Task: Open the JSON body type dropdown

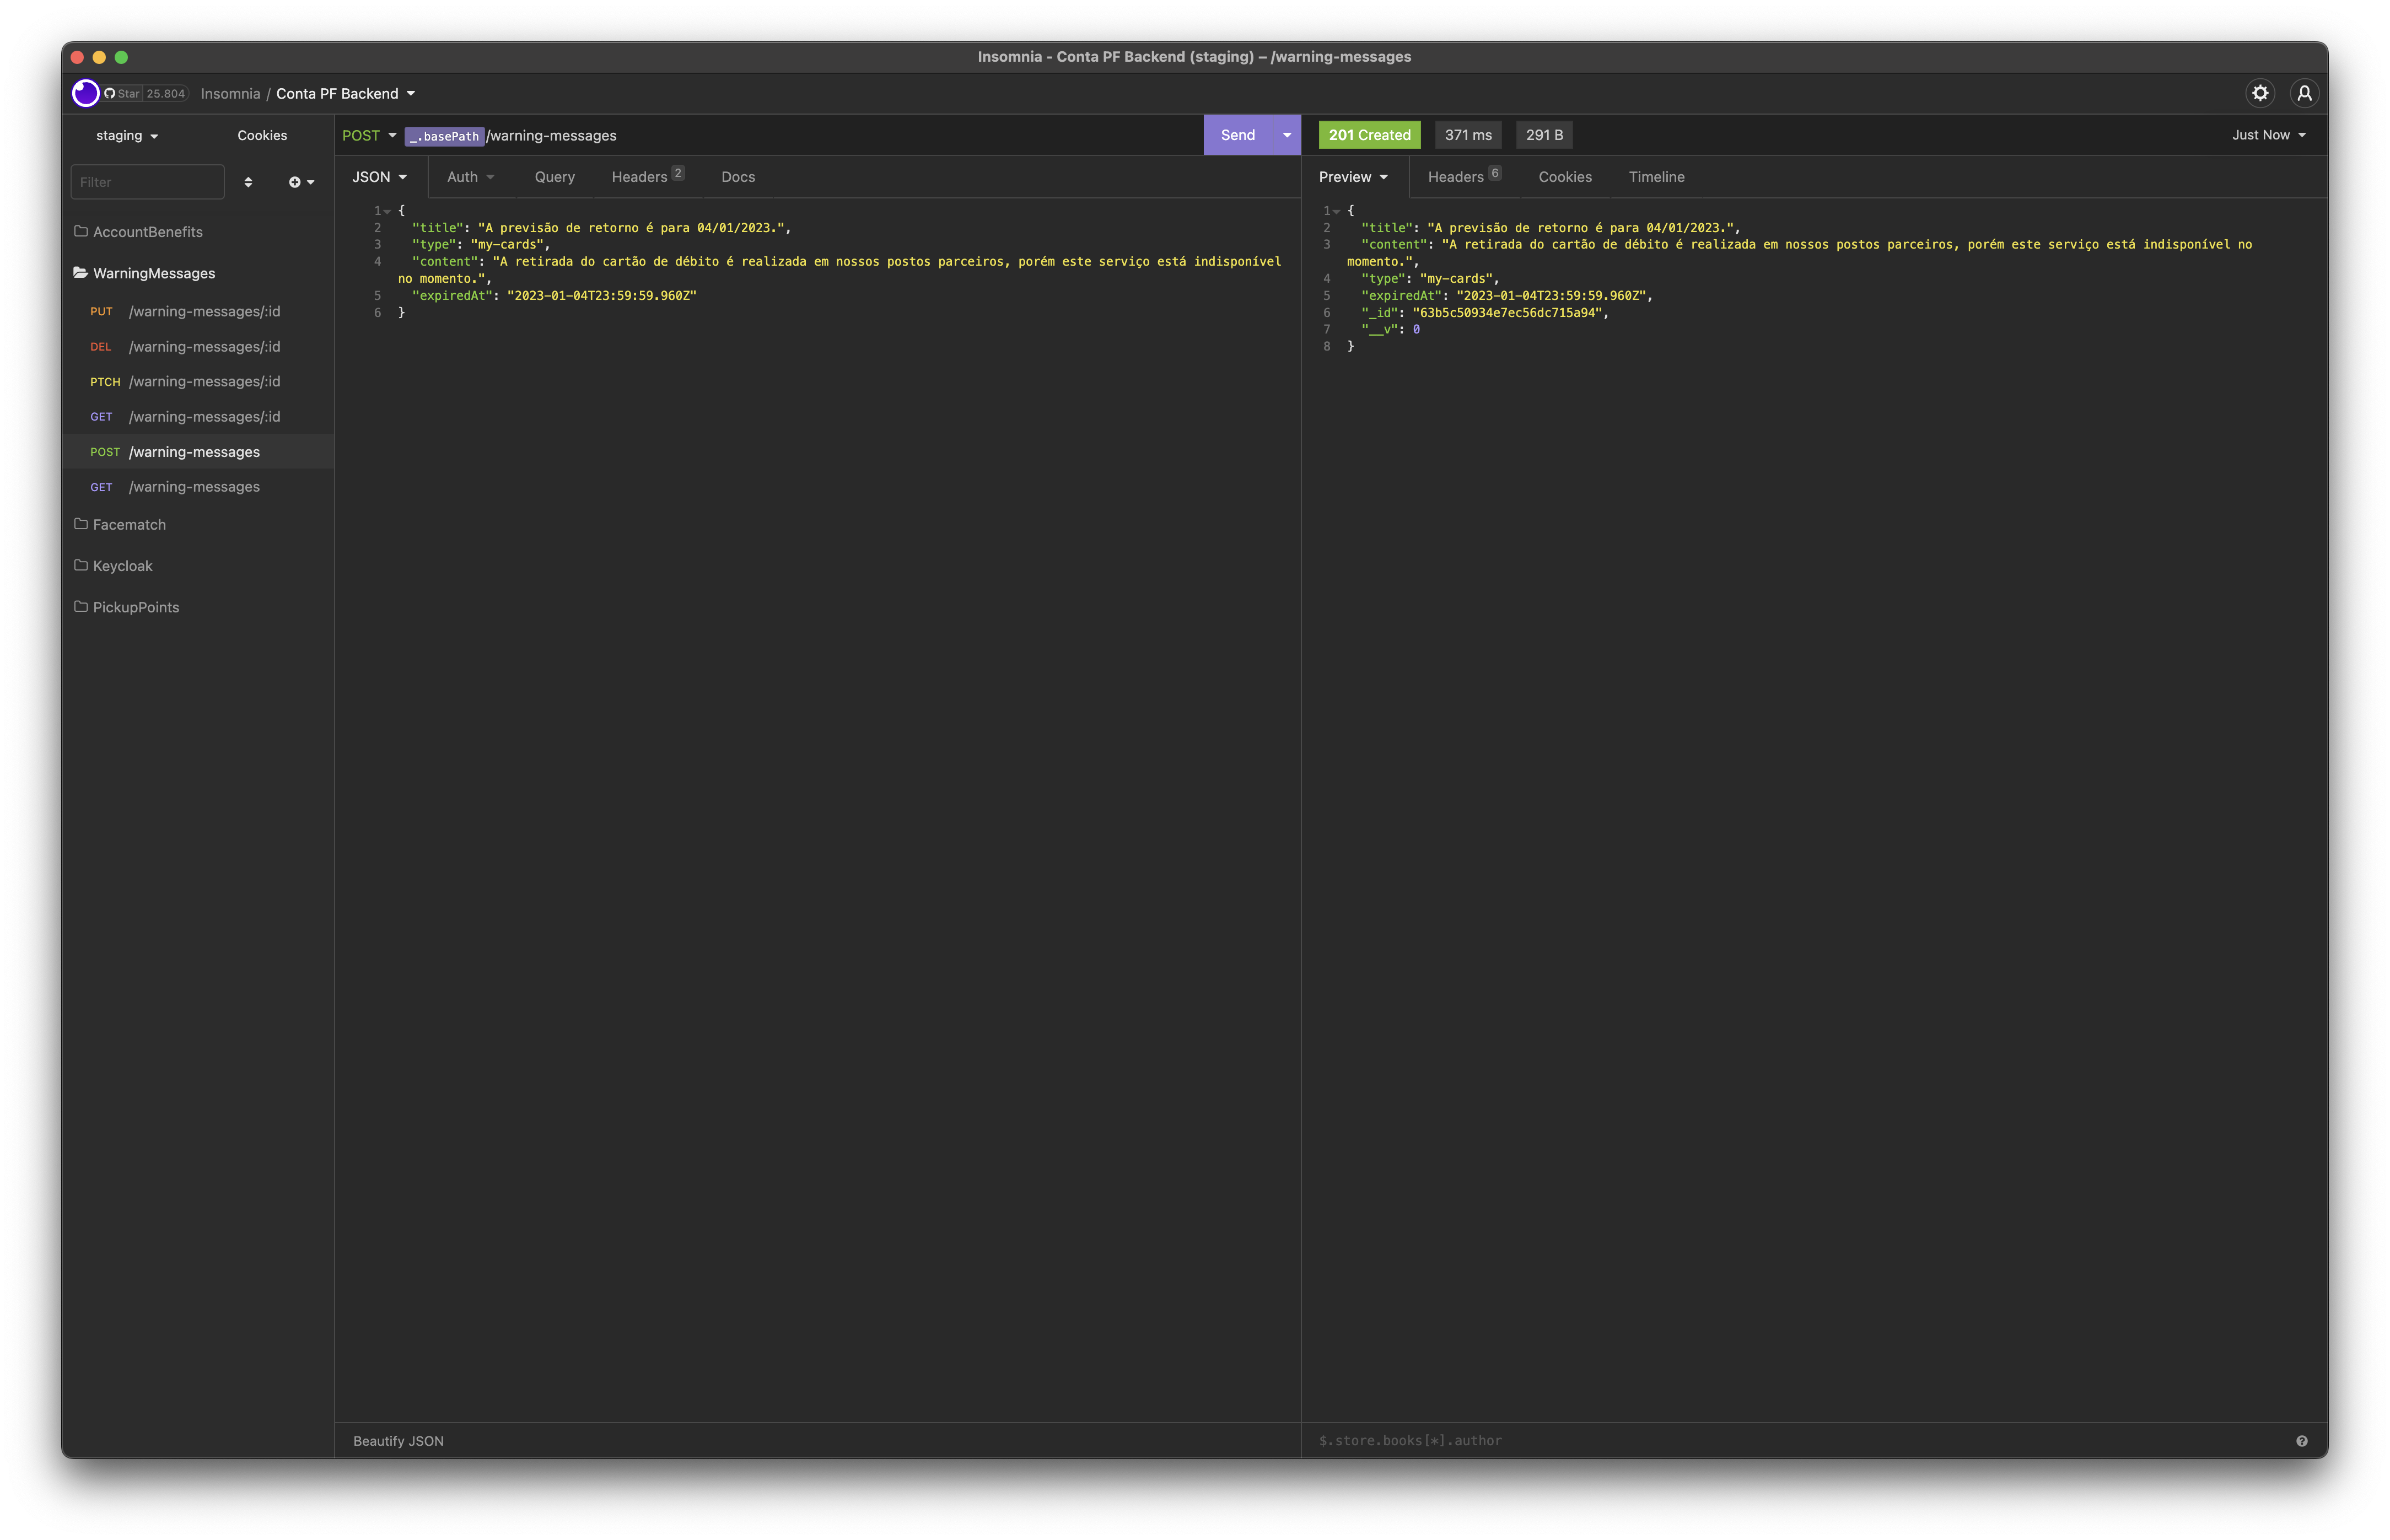Action: (379, 177)
